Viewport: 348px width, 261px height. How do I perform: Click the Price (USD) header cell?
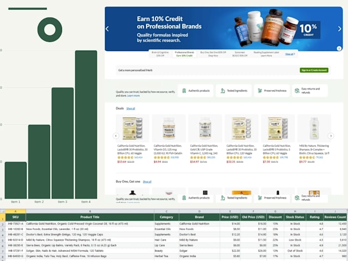point(230,217)
